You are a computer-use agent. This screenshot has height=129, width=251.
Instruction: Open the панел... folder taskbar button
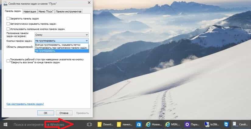tap(125, 124)
